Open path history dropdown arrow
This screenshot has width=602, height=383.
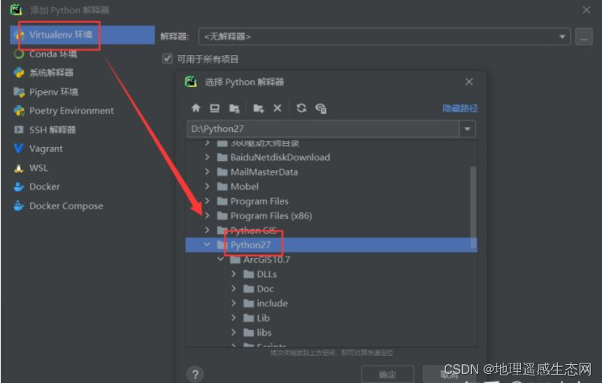click(x=467, y=129)
